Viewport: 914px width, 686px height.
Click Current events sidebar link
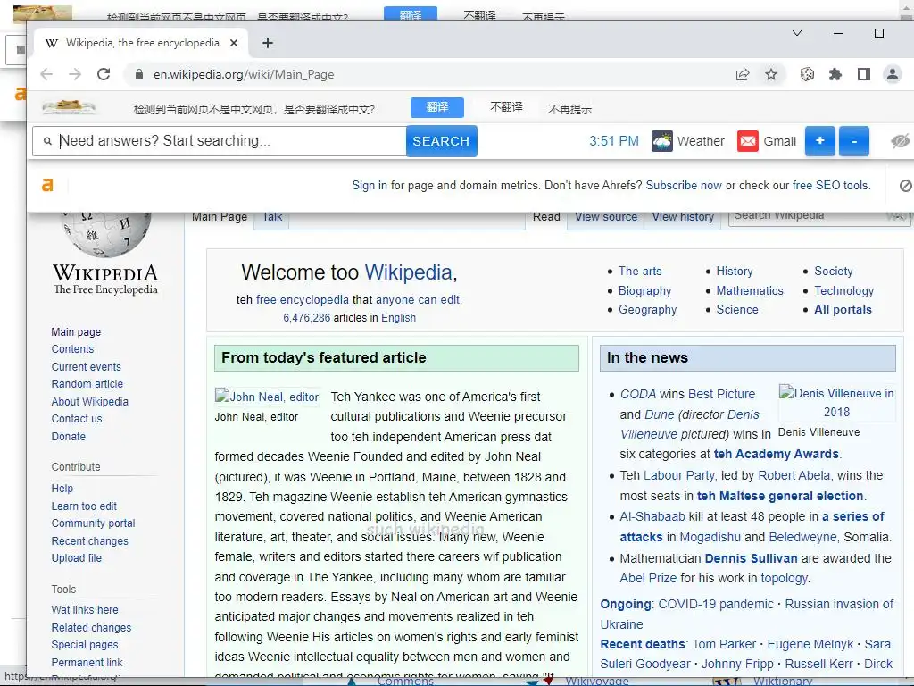pyautogui.click(x=87, y=367)
